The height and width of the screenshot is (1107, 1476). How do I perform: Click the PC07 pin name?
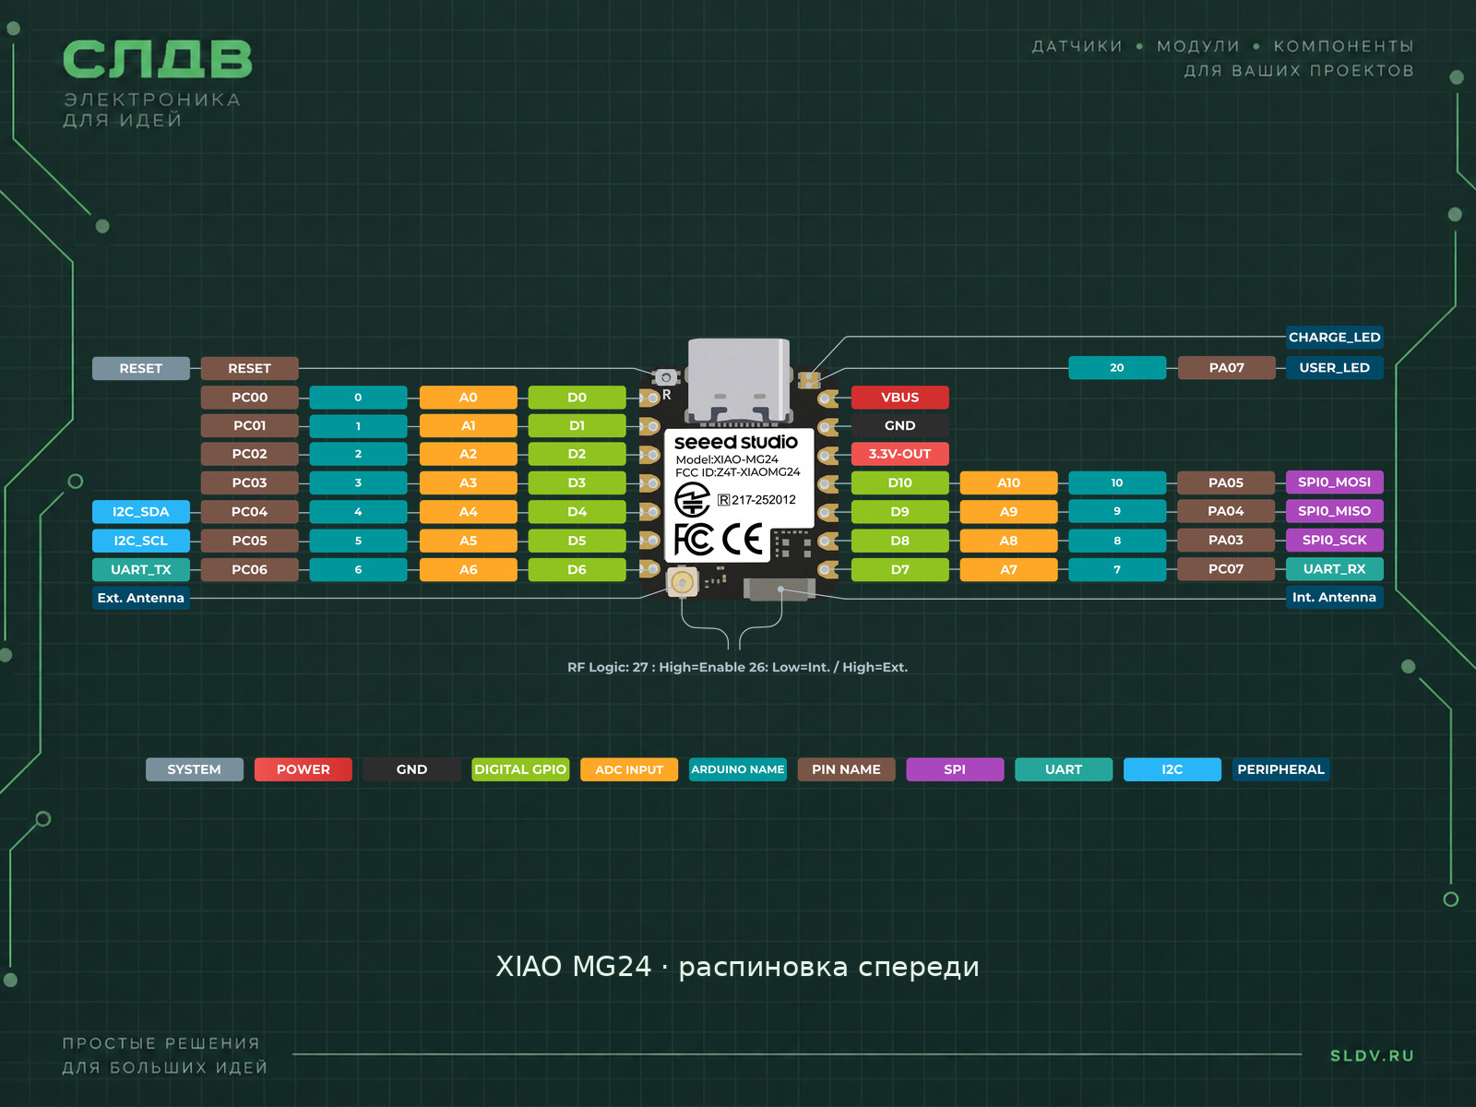[x=1226, y=569]
